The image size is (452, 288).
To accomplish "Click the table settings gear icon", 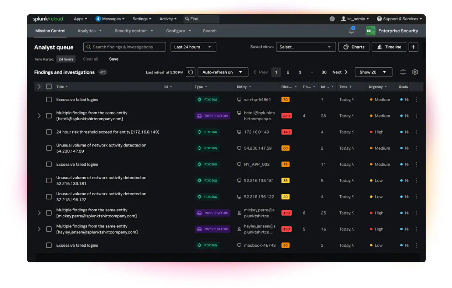I will click(x=415, y=72).
